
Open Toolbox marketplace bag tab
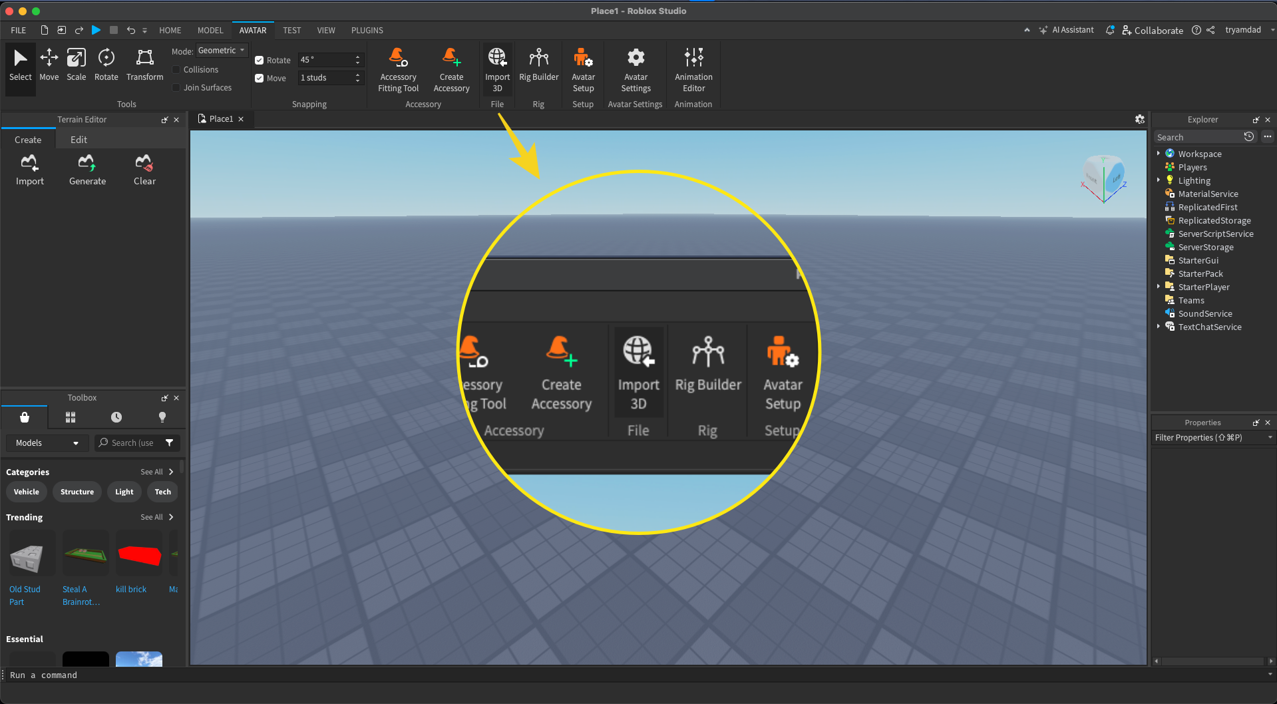(25, 417)
